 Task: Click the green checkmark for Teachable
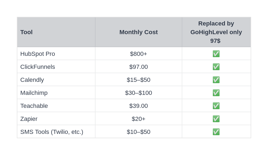pyautogui.click(x=216, y=106)
